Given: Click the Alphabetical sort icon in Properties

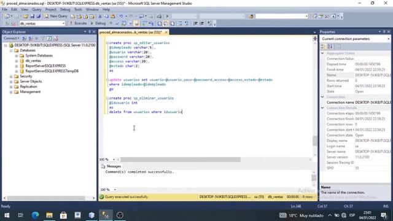Looking at the screenshot, I should coord(330,47).
